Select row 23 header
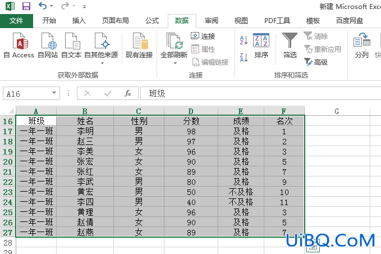This screenshot has width=381, height=254. (x=8, y=192)
